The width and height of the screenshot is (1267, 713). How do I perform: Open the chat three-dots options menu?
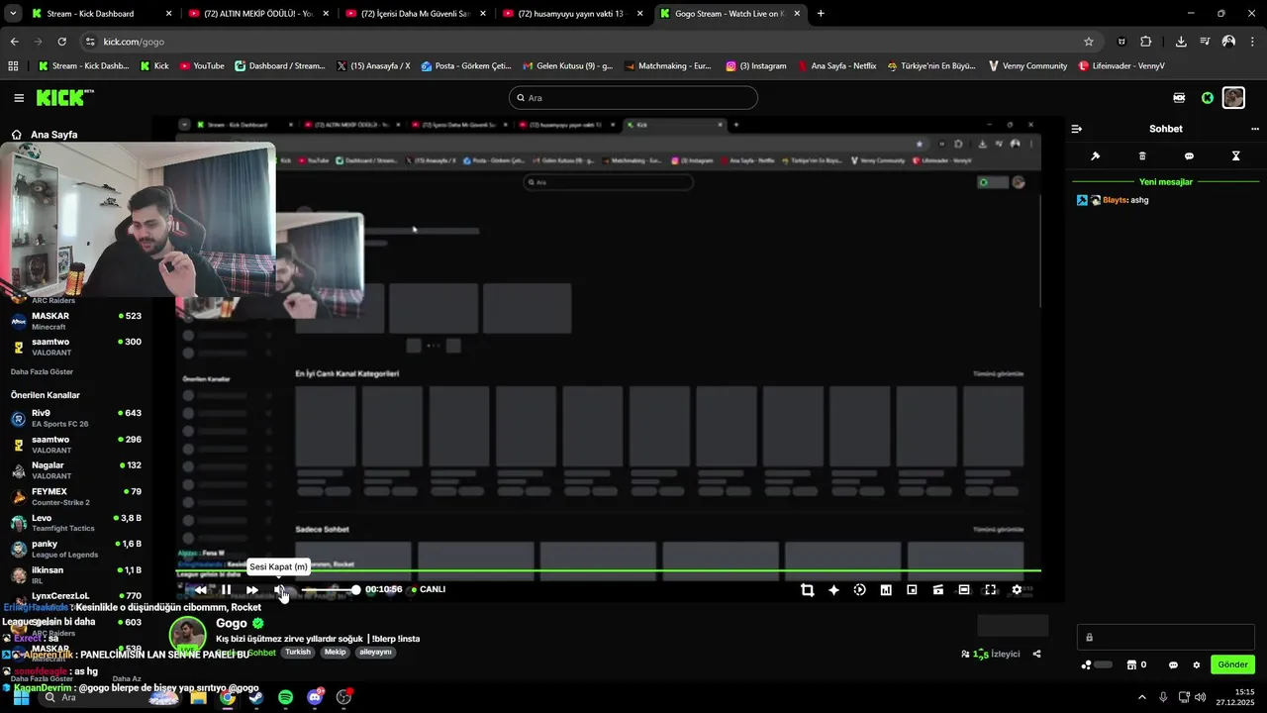1255,129
